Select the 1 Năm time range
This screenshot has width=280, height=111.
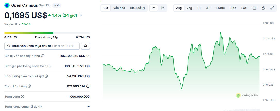[x=220, y=8]
